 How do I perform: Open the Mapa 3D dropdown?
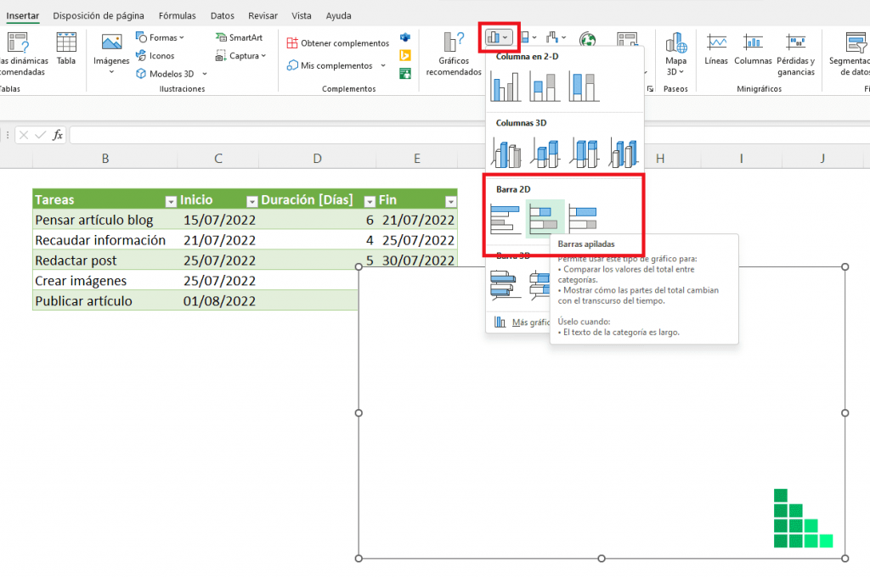point(675,54)
